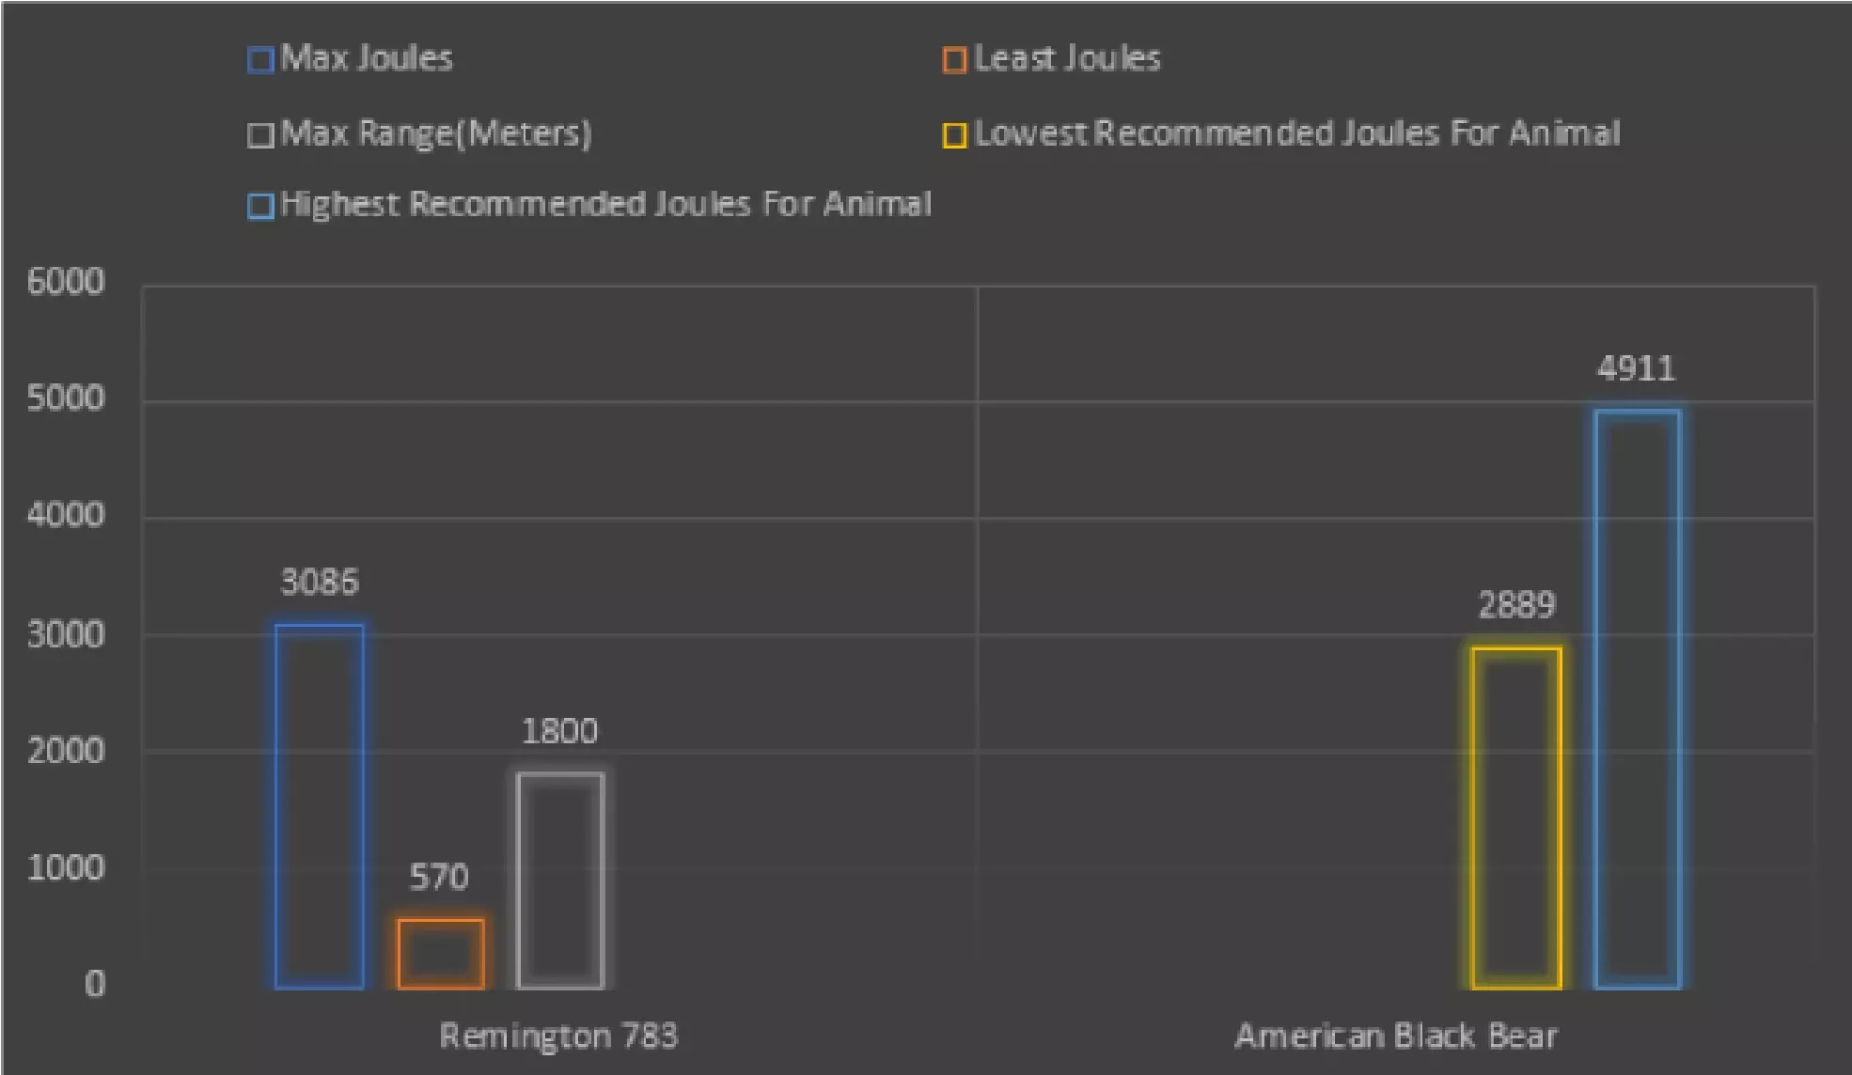
Task: Select the 2889 data label
Action: 1516,605
